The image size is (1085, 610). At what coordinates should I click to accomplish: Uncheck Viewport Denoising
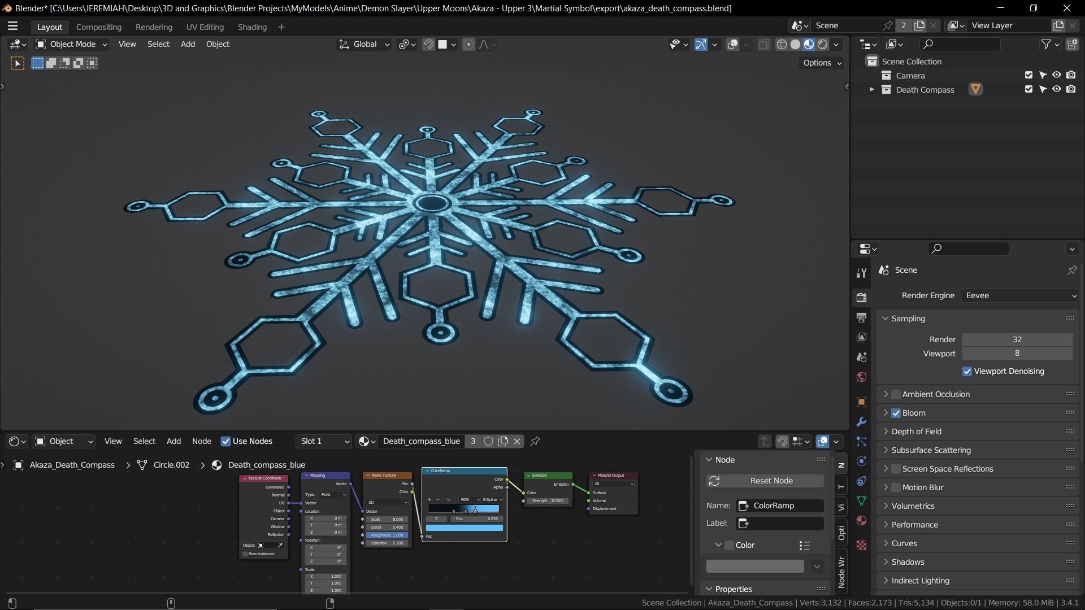pos(967,372)
